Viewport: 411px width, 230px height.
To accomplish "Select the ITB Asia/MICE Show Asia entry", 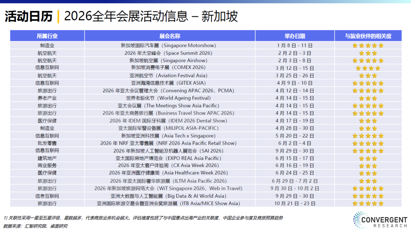I will 168,203.
